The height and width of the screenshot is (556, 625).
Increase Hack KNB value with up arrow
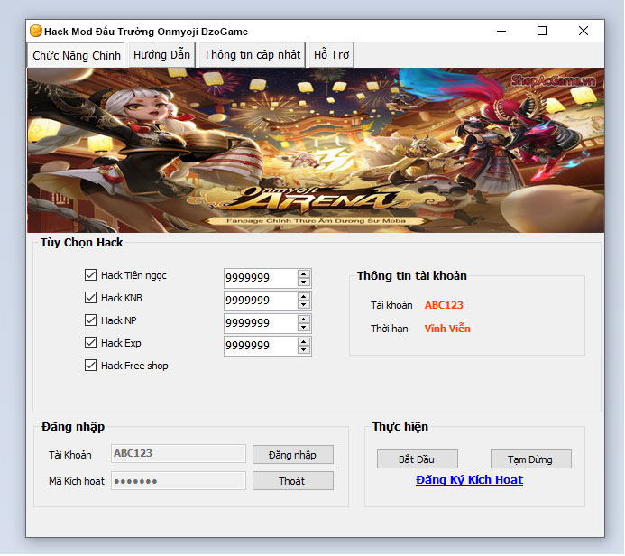pyautogui.click(x=304, y=297)
